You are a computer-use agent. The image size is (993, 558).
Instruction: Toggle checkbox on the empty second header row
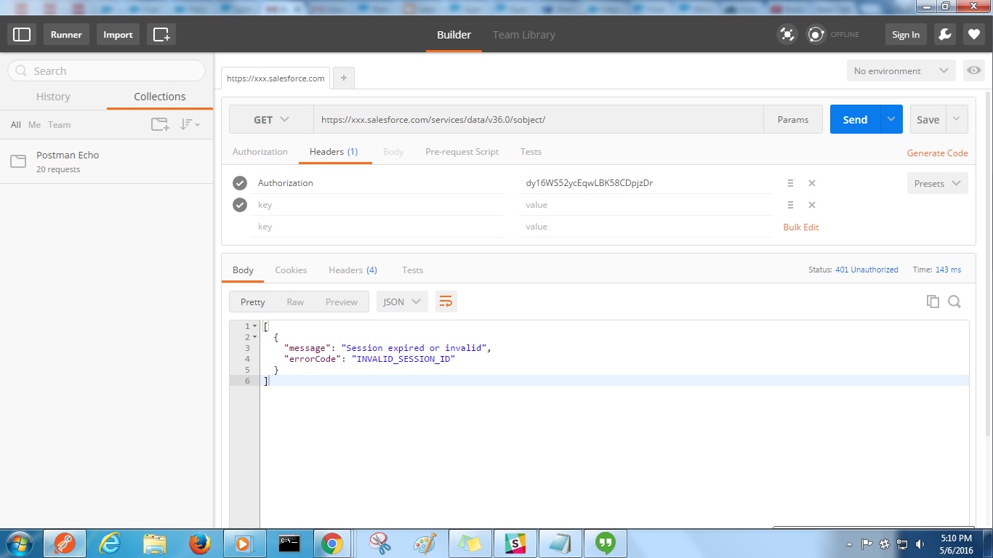(240, 205)
